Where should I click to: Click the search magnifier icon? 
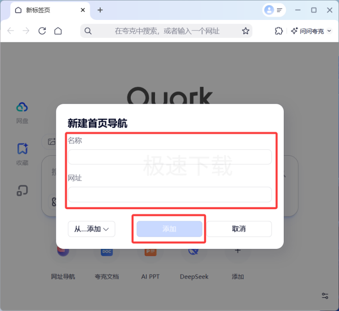(x=88, y=31)
